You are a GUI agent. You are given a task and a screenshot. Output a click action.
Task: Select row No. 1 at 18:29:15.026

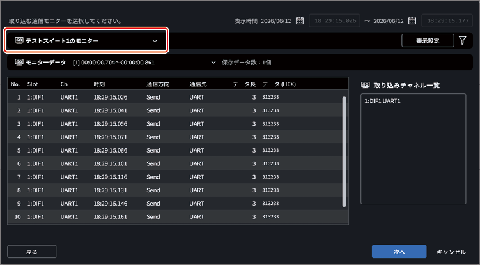tap(175, 97)
